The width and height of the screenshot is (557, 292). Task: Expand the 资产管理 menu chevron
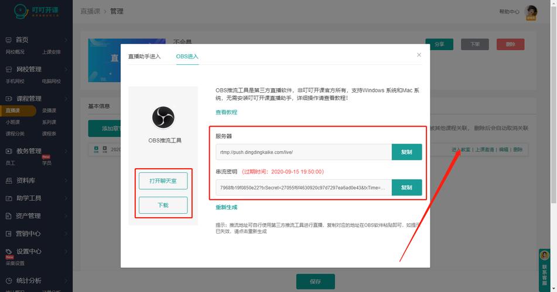[66, 216]
